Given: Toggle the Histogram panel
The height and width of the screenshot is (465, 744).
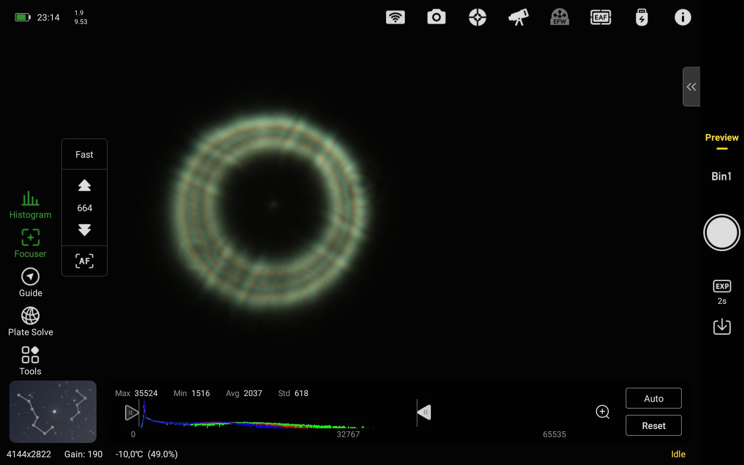Looking at the screenshot, I should click(x=30, y=205).
